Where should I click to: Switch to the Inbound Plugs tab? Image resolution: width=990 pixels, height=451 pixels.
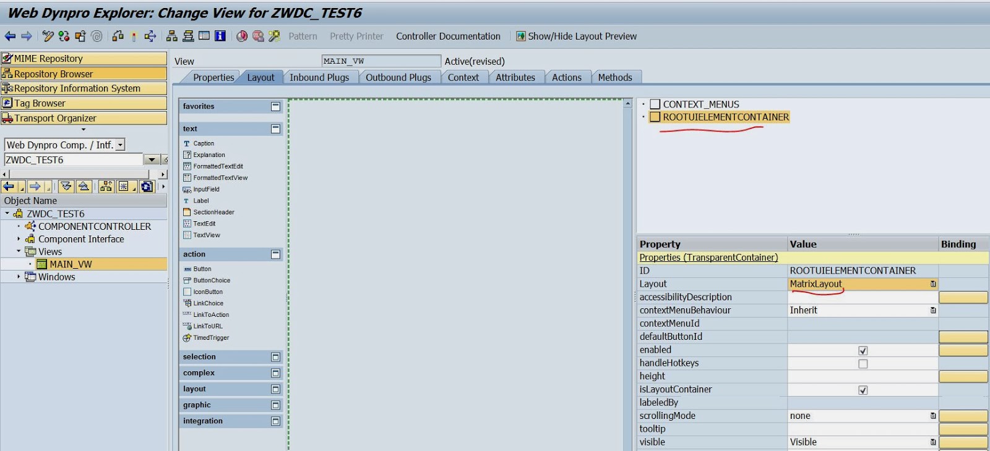319,77
